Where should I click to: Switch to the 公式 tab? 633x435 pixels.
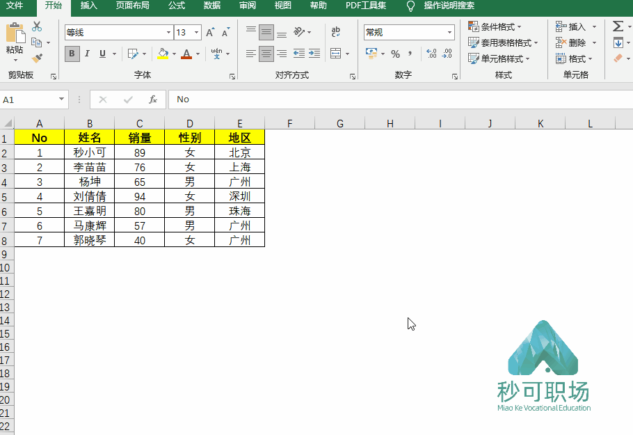click(177, 6)
